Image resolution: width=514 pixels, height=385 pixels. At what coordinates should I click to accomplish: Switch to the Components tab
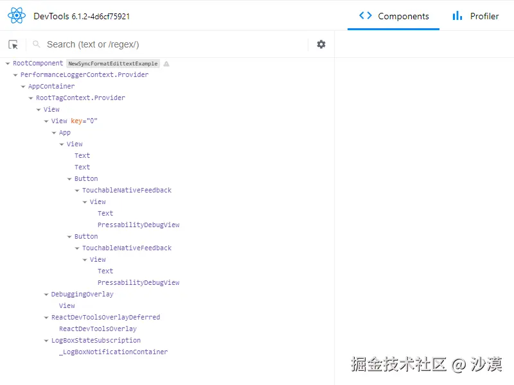tap(393, 16)
